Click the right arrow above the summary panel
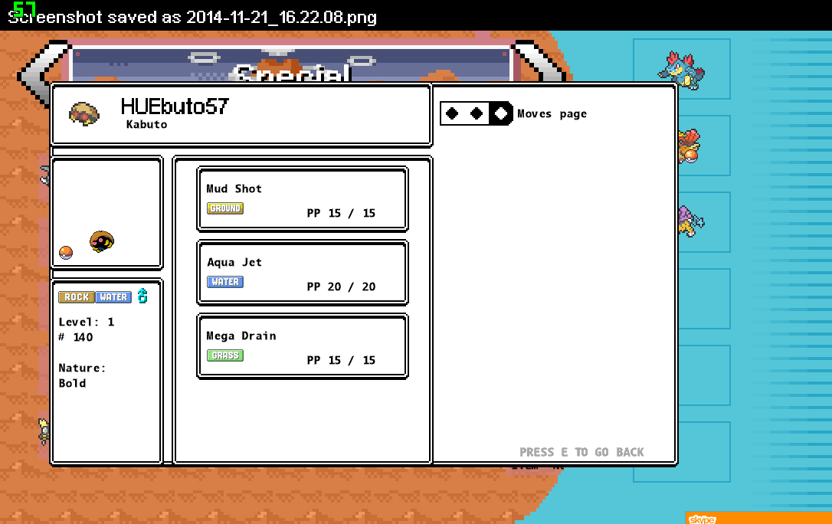The height and width of the screenshot is (524, 832). point(539,61)
